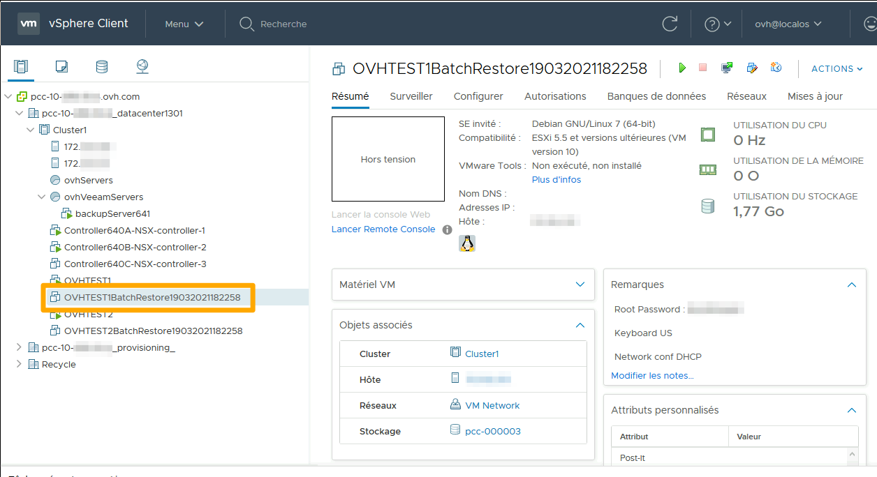Screen dimensions: 877x477
Task: Open the Menu bar dropdown
Action: pos(183,23)
